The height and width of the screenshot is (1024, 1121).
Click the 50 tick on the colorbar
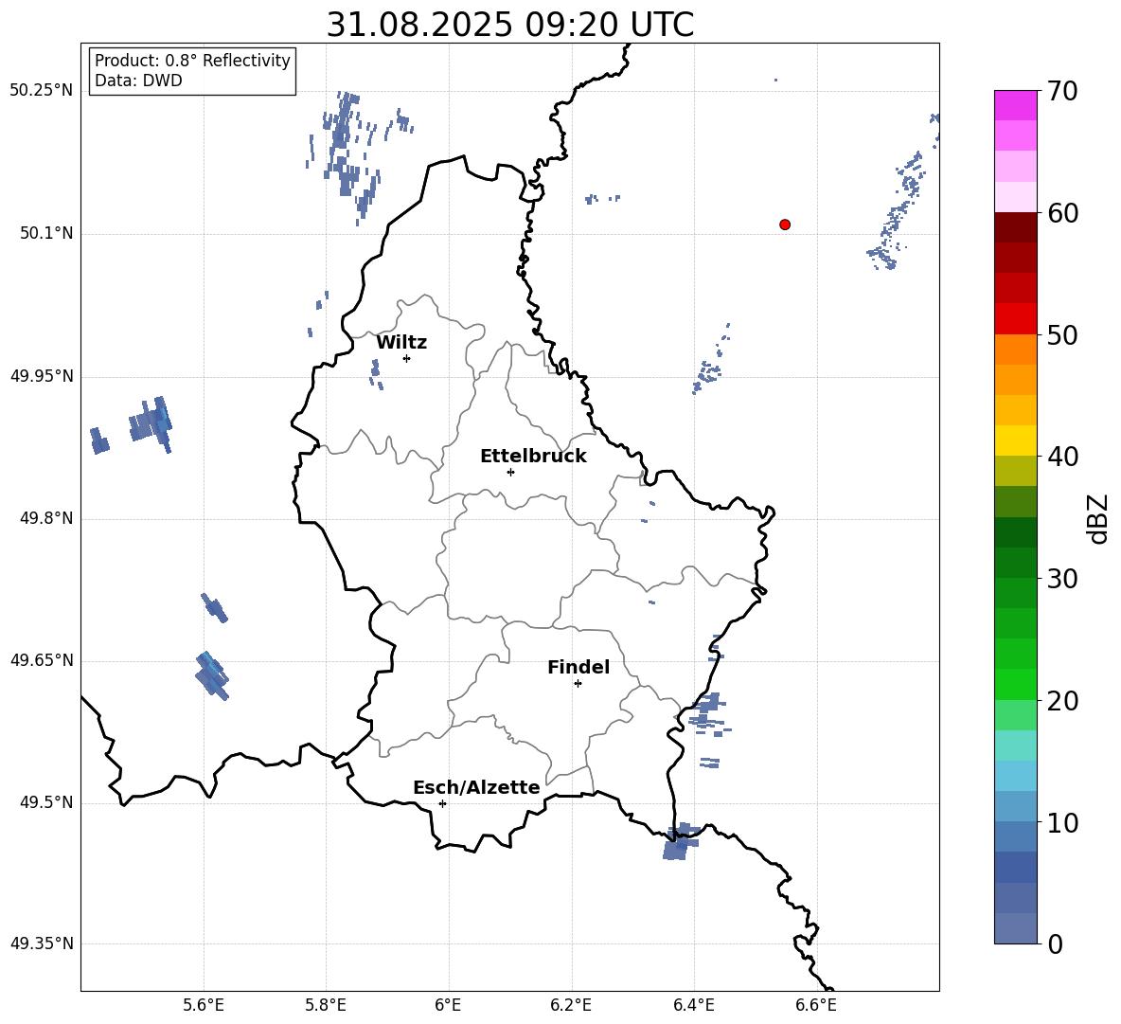point(1062,334)
